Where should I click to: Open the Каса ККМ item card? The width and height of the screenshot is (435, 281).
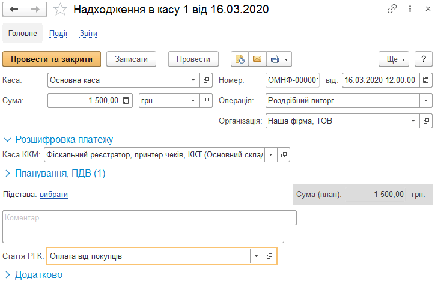point(284,155)
